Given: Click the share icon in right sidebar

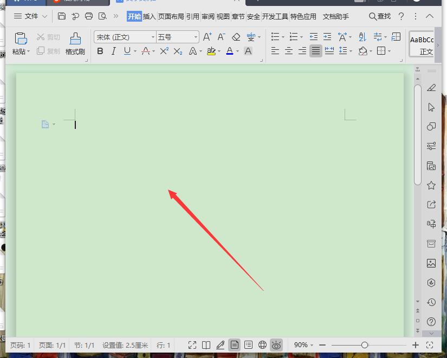Looking at the screenshot, I should (x=431, y=204).
